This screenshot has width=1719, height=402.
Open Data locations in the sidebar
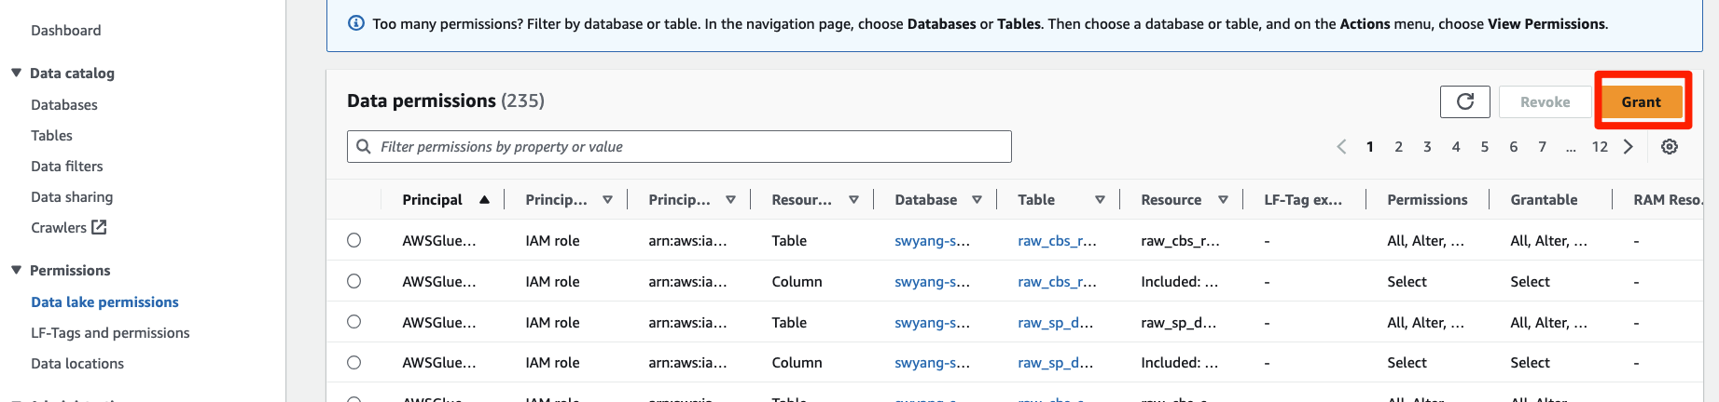[77, 364]
